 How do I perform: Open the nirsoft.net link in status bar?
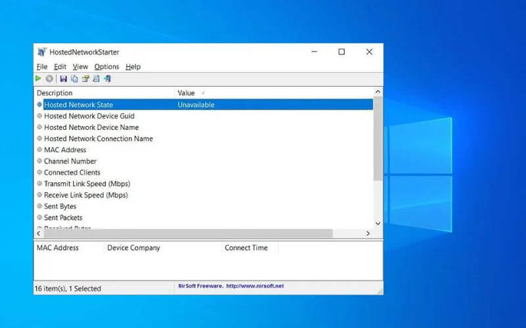point(255,286)
